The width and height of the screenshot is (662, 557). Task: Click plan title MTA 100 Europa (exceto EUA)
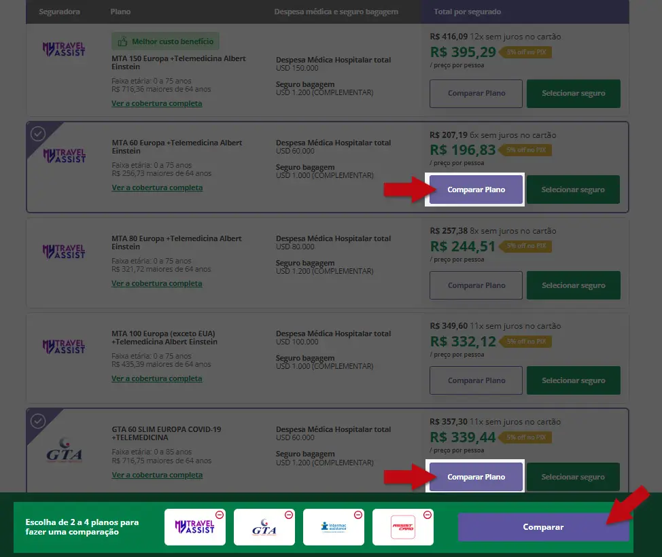pyautogui.click(x=164, y=338)
